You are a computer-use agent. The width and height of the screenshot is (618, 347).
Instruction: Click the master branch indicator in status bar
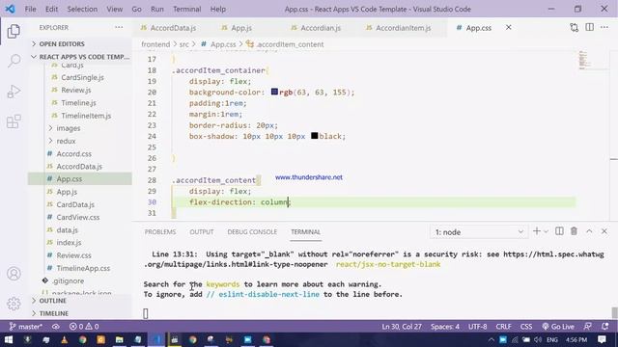point(26,327)
